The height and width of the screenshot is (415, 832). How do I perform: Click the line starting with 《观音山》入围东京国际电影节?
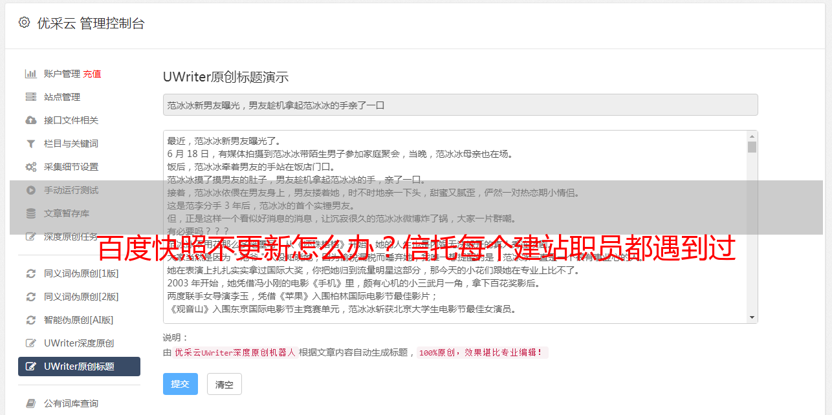pyautogui.click(x=342, y=309)
